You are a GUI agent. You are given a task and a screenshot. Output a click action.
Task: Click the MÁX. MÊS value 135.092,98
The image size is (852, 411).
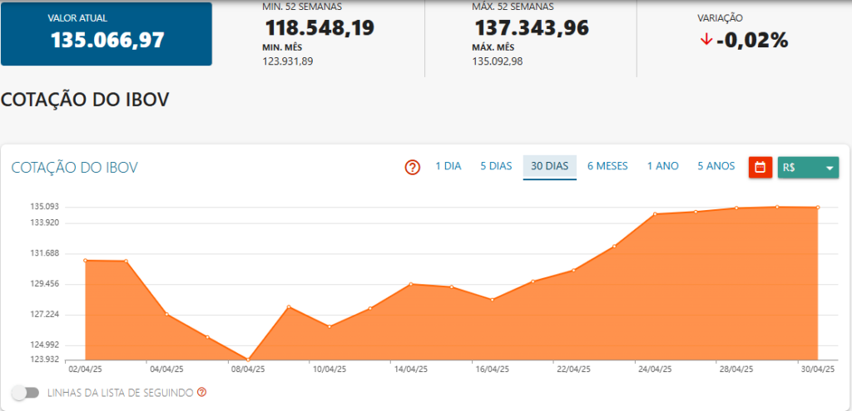pyautogui.click(x=498, y=61)
